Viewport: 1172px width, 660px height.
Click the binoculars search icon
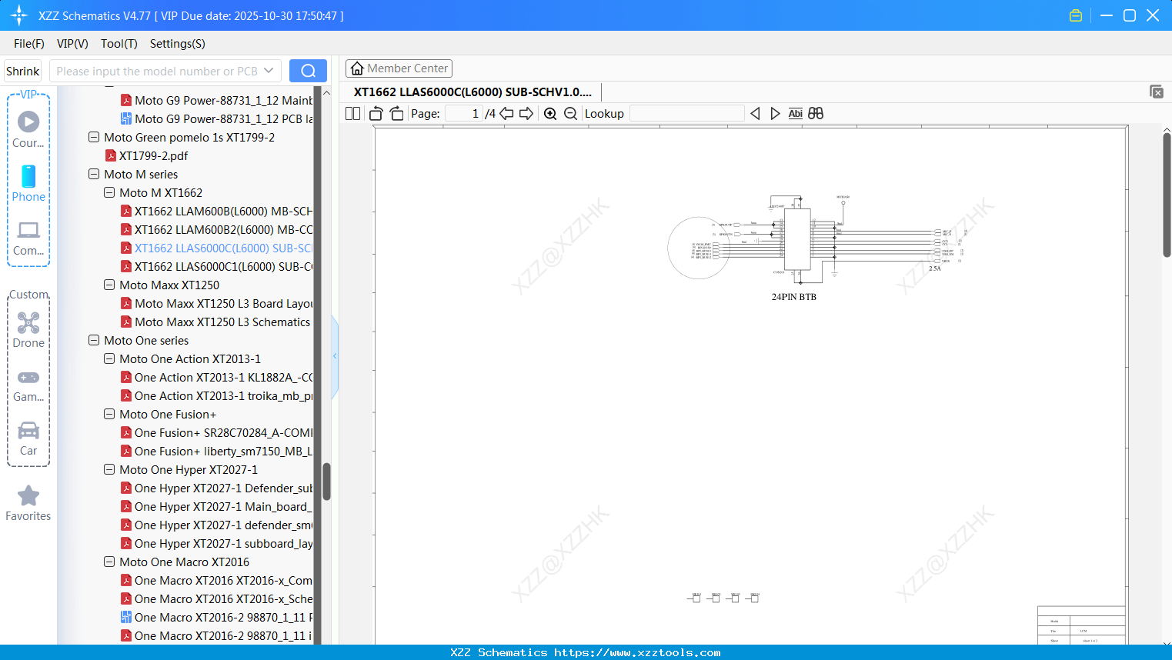click(816, 114)
